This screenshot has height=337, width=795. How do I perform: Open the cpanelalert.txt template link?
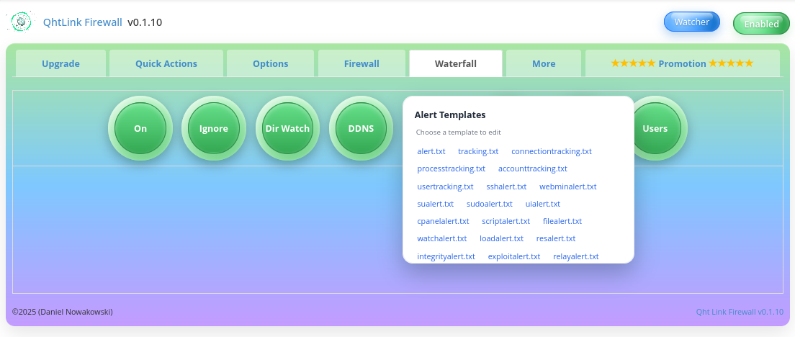coord(443,221)
